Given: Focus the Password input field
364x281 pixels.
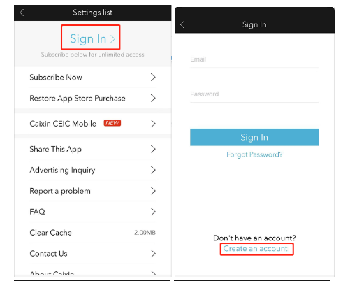Looking at the screenshot, I should (x=254, y=94).
